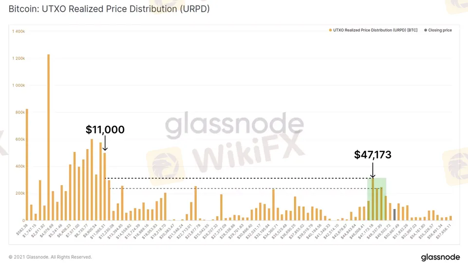Toggle the UTXO Realized Price Distribution legend series

[x=375, y=30]
